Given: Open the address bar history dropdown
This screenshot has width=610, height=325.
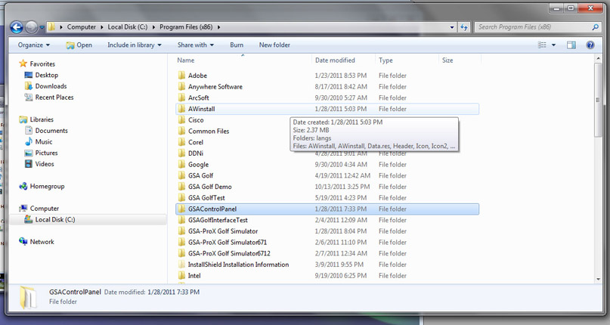Looking at the screenshot, I should click(x=452, y=27).
